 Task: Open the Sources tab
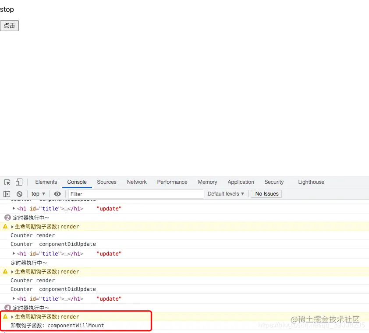[106, 182]
